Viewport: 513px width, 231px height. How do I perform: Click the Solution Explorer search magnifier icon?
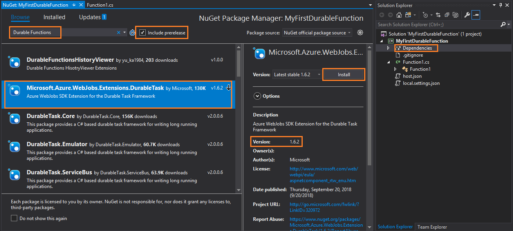click(x=503, y=24)
